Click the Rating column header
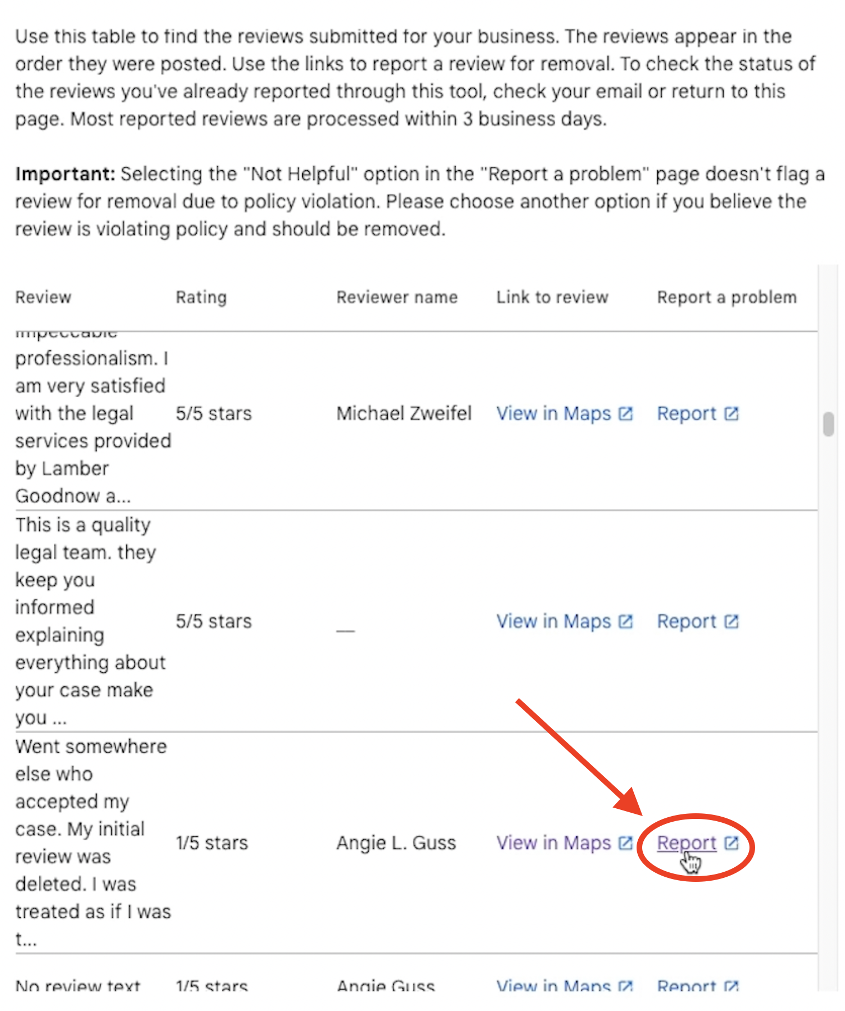The image size is (845, 1011). (x=201, y=297)
